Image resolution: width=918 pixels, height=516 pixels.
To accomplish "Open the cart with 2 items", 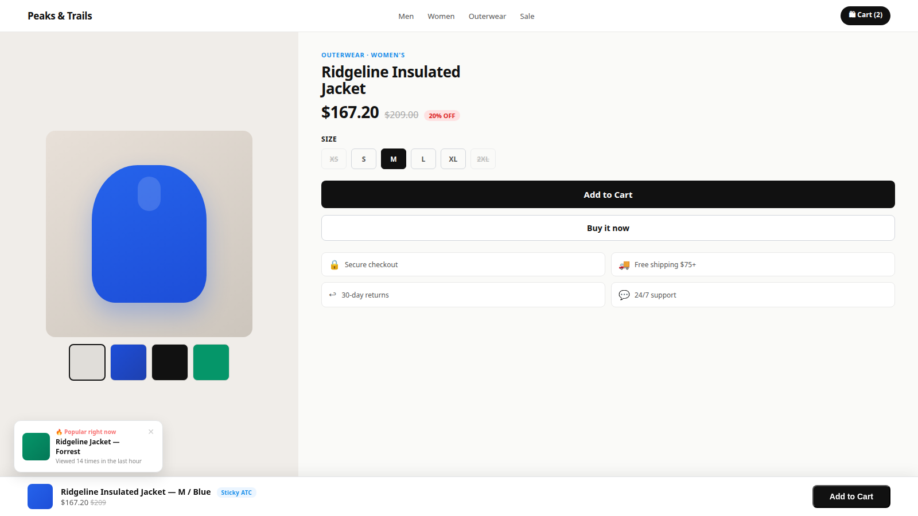I will 865,15.
